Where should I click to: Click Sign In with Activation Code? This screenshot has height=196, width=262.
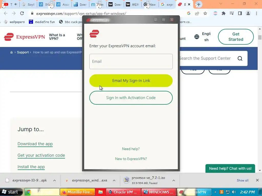tap(131, 98)
